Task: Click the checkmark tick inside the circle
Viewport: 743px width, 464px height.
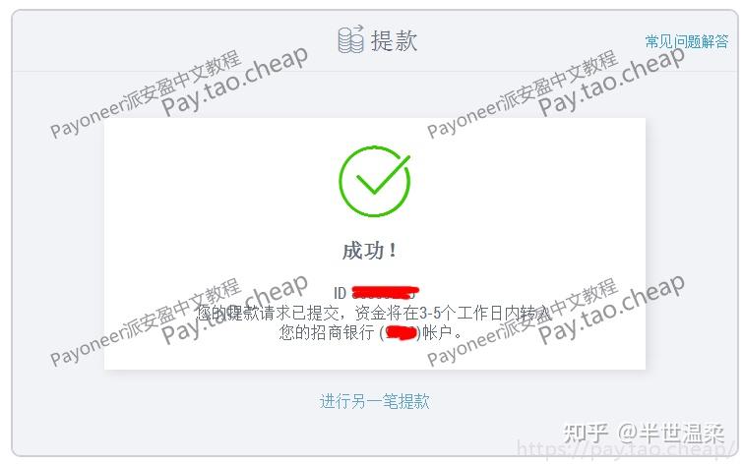Action: pos(383,174)
